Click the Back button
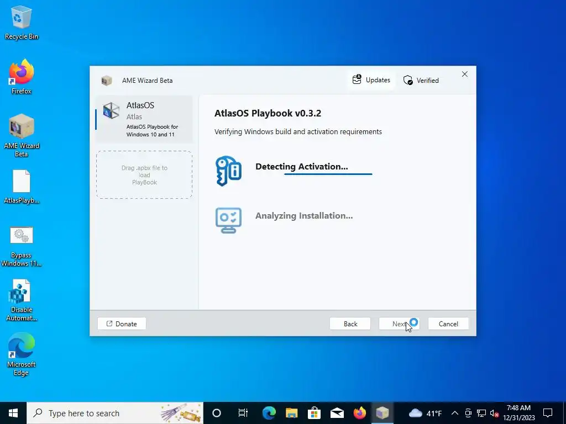This screenshot has height=424, width=566. [x=350, y=324]
